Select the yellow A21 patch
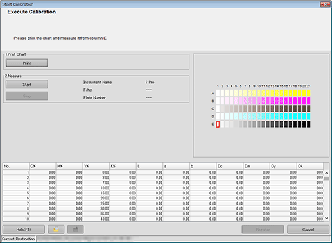 (x=308, y=93)
